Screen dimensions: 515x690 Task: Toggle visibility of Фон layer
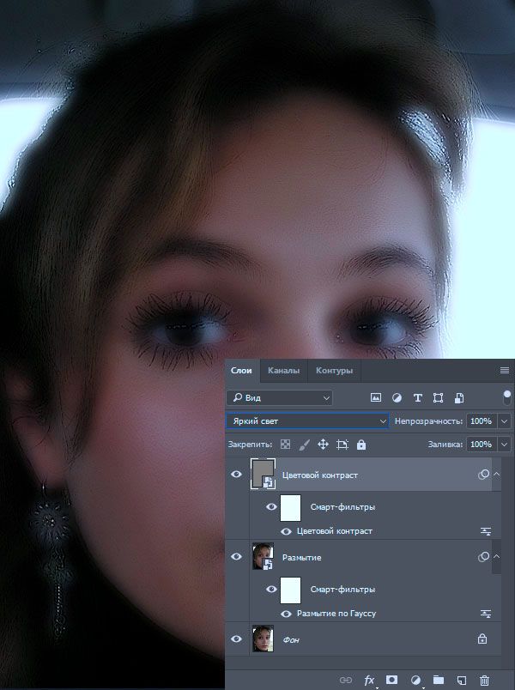(x=236, y=639)
